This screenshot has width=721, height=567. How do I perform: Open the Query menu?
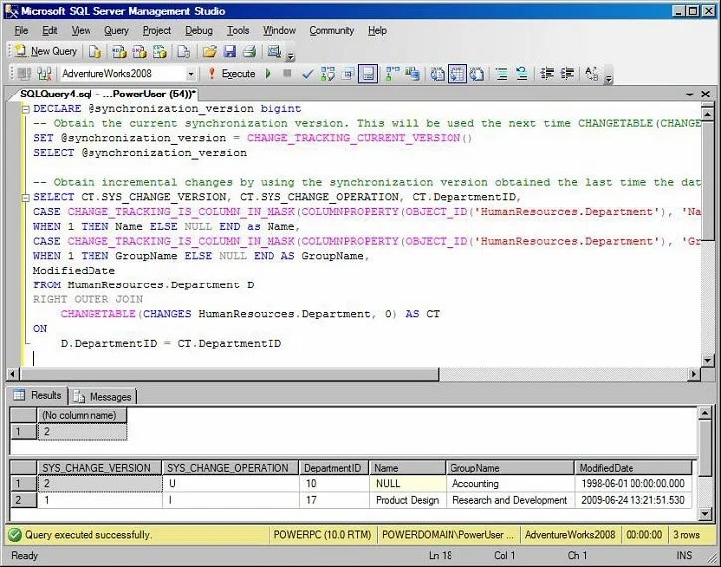[116, 31]
